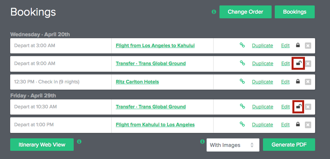Toggle lock on Los Angeles to Kahului flight
The height and width of the screenshot is (159, 330).
298,45
